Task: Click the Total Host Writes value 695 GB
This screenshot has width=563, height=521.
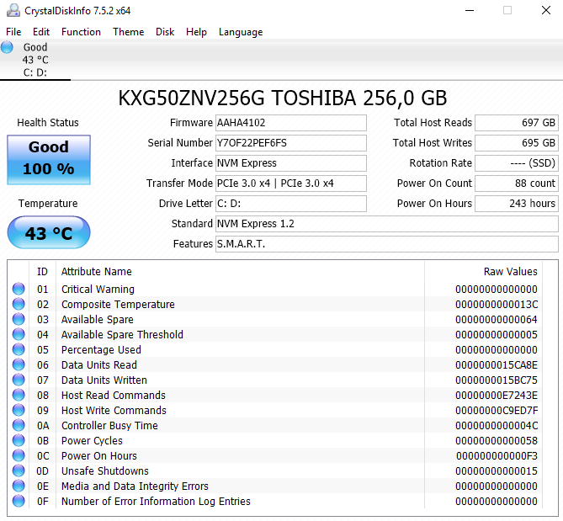Action: 517,143
